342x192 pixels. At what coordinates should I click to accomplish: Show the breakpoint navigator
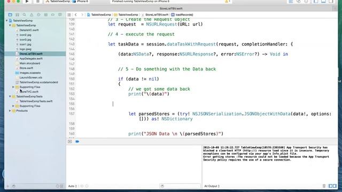point(53,15)
